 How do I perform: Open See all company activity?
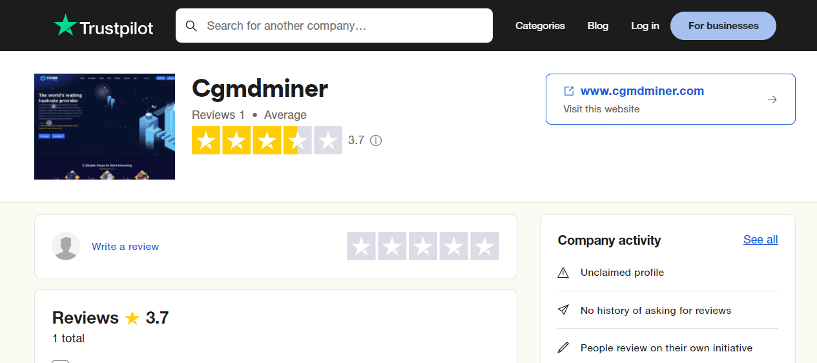[x=760, y=240]
